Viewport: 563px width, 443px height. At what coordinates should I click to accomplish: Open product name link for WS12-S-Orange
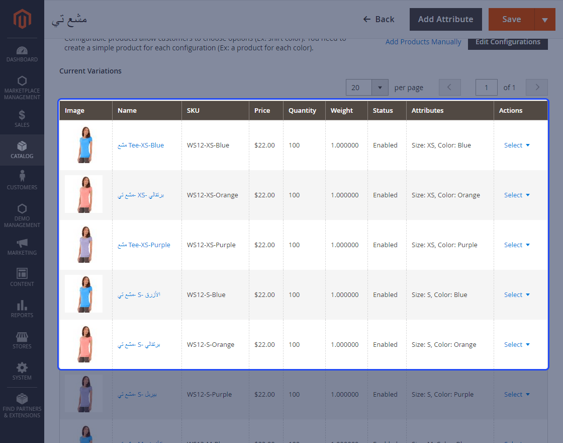[x=139, y=344]
